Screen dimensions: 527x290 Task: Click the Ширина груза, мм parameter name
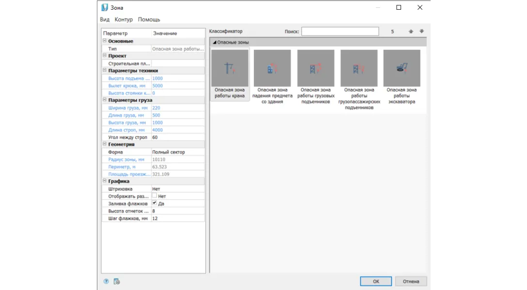(128, 108)
